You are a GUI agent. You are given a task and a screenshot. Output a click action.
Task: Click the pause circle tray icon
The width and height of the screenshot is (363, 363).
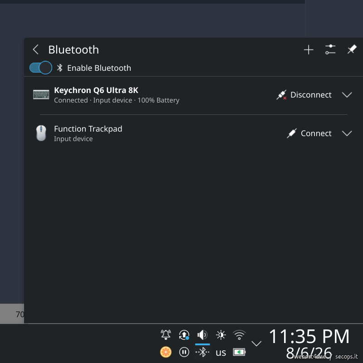(x=184, y=352)
